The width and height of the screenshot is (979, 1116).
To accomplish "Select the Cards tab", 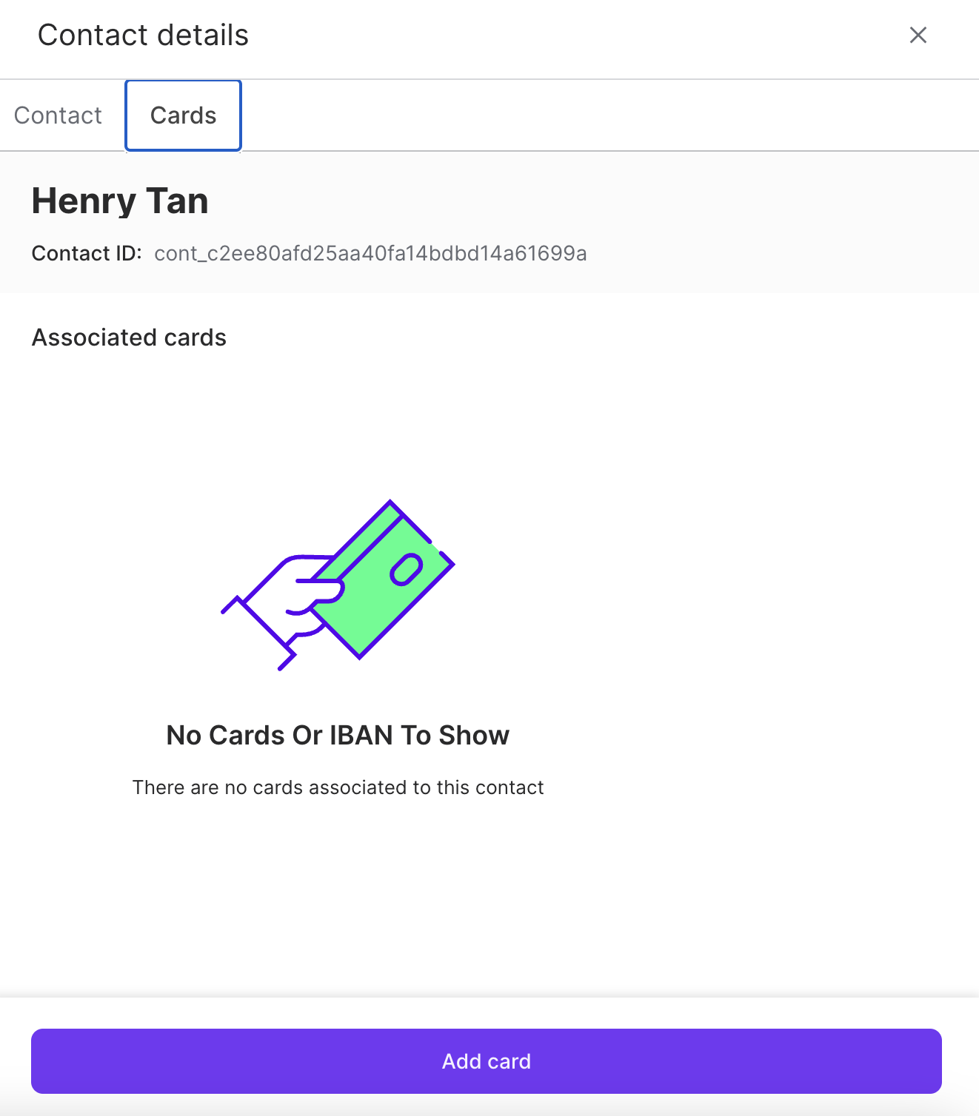I will [183, 115].
